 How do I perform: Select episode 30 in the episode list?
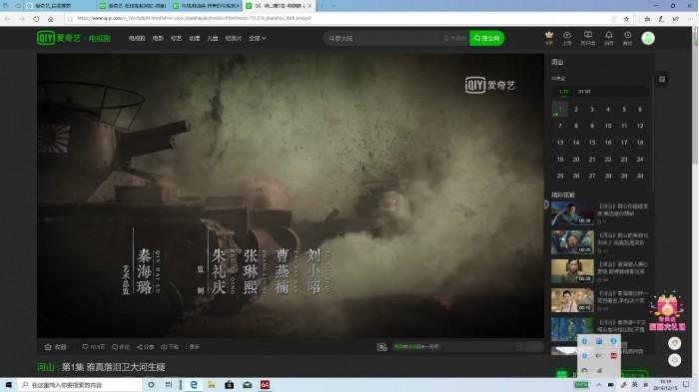point(640,176)
